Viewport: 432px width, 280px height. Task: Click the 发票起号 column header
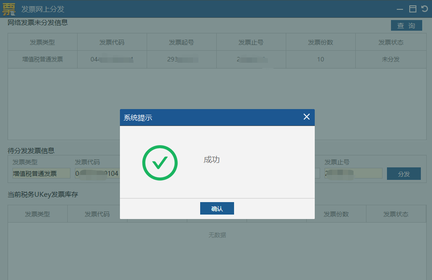pos(181,42)
